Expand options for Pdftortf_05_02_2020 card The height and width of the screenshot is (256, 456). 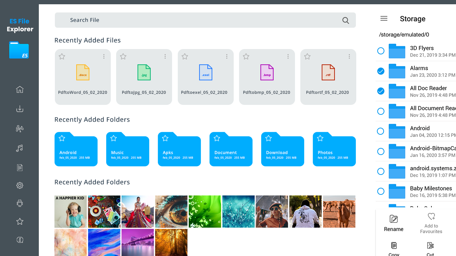(x=349, y=57)
